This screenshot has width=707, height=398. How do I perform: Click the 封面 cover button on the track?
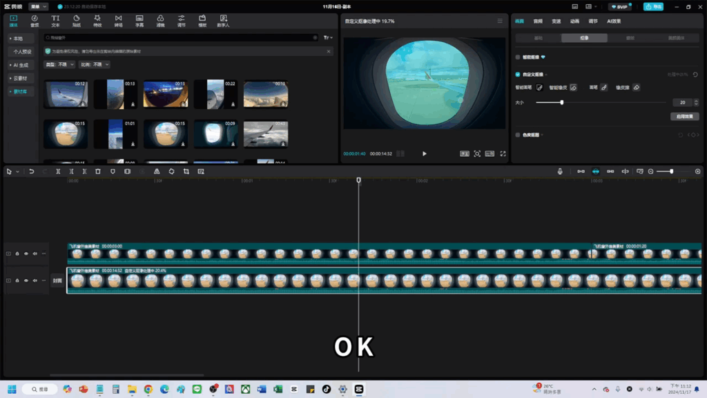(x=57, y=281)
